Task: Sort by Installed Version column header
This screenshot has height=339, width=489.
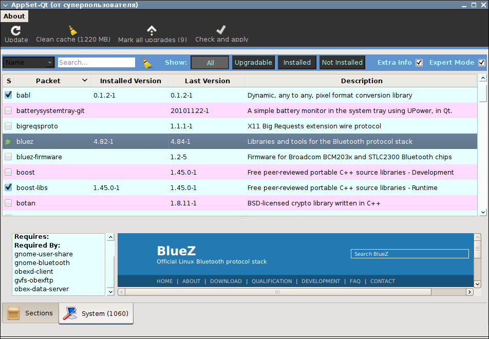Action: click(130, 81)
